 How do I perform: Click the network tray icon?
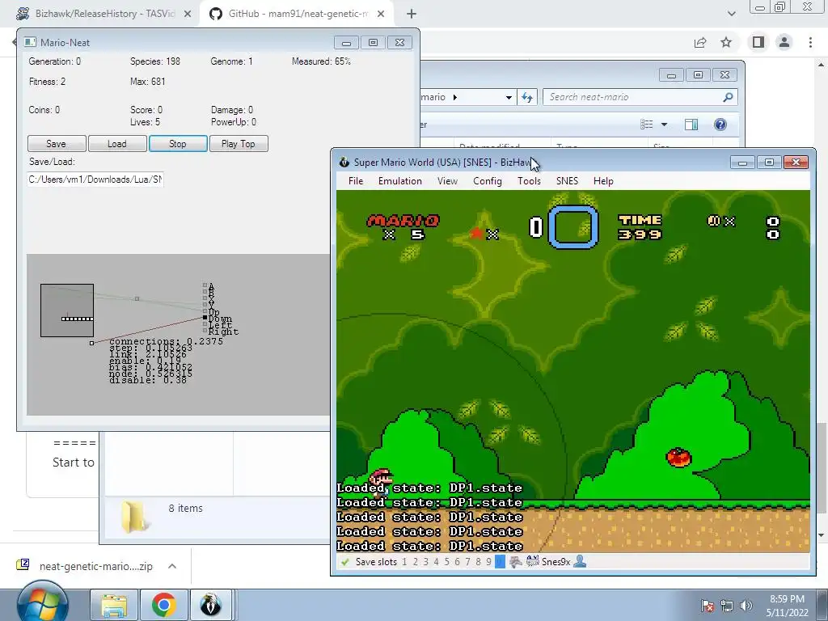click(x=727, y=606)
